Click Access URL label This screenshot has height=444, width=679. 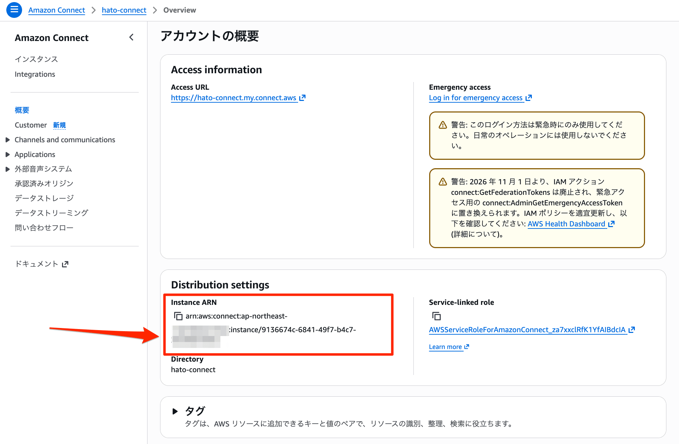click(190, 87)
